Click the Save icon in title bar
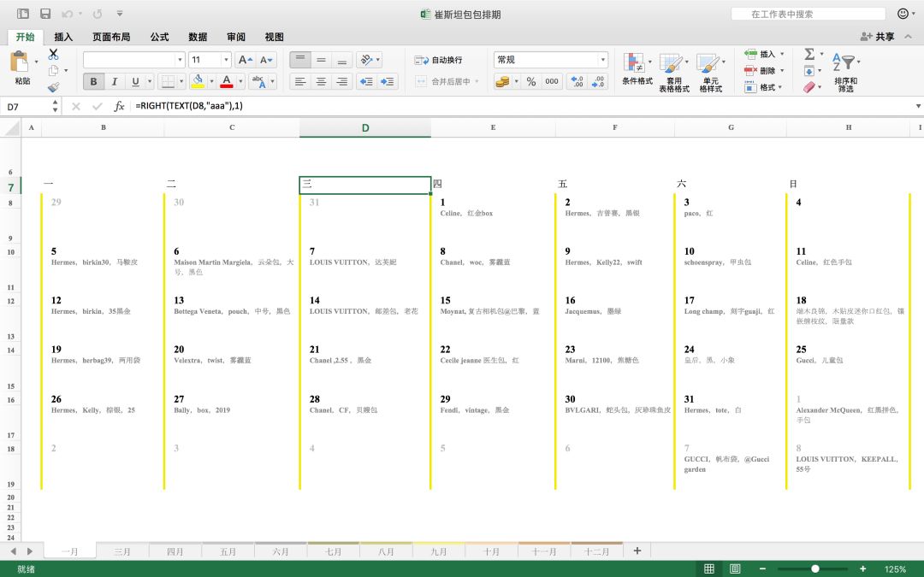Viewport: 924px width, 577px height. tap(45, 14)
